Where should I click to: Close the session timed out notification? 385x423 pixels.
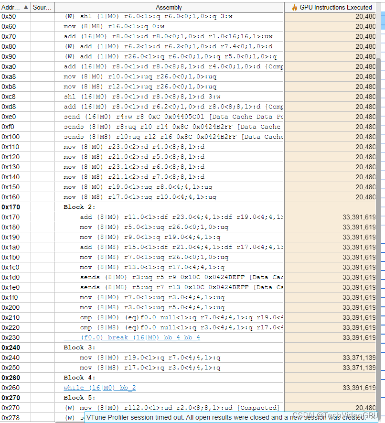(x=373, y=417)
